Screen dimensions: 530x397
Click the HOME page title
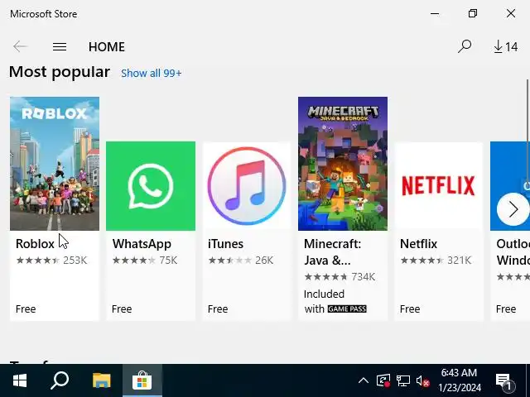[x=107, y=46]
